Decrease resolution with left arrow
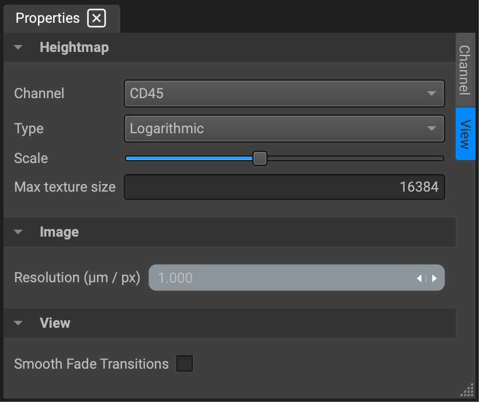This screenshot has width=479, height=402. tap(419, 278)
